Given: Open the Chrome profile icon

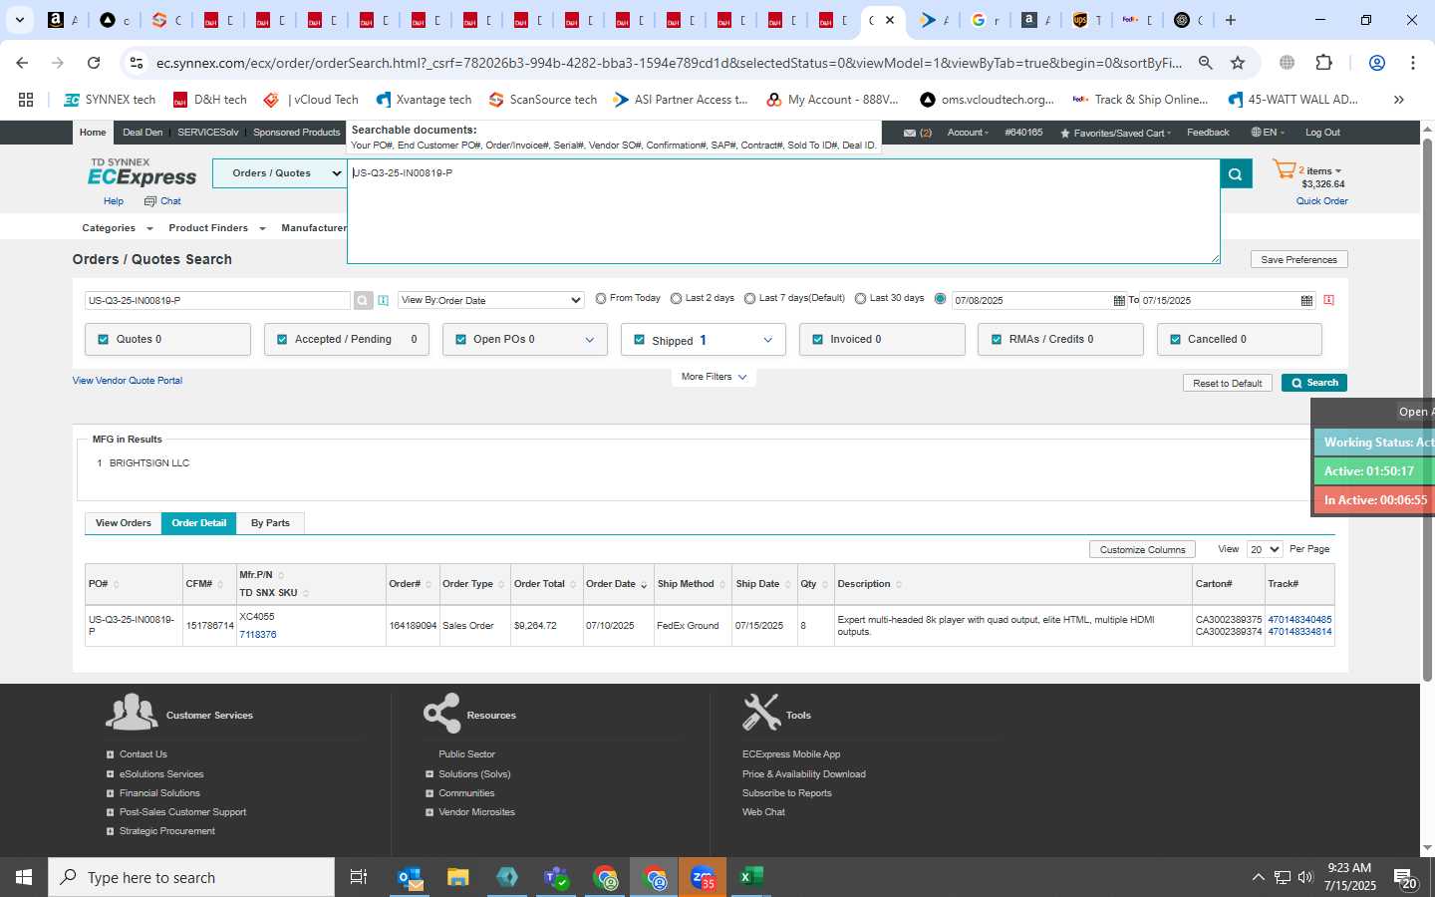Looking at the screenshot, I should tap(1377, 63).
